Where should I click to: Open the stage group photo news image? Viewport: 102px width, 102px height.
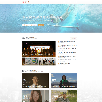pos(39,49)
